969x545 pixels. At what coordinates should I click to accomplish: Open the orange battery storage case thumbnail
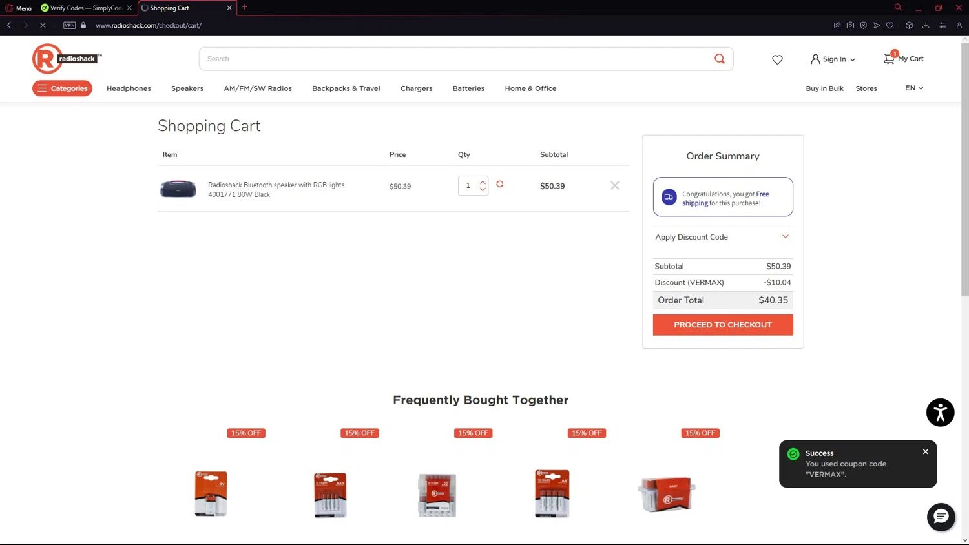pos(667,495)
